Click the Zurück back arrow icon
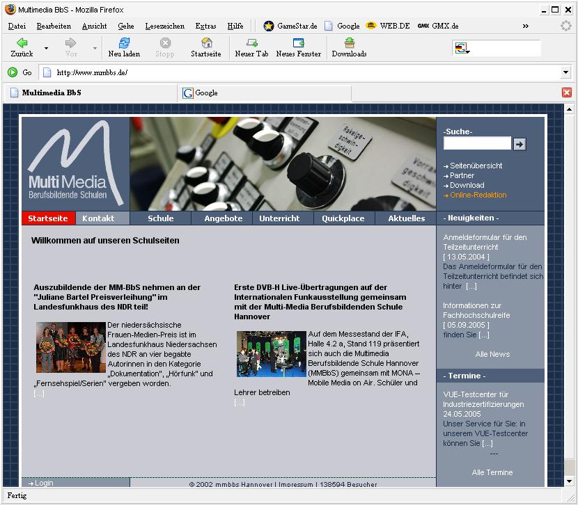The height and width of the screenshot is (505, 578). (22, 43)
